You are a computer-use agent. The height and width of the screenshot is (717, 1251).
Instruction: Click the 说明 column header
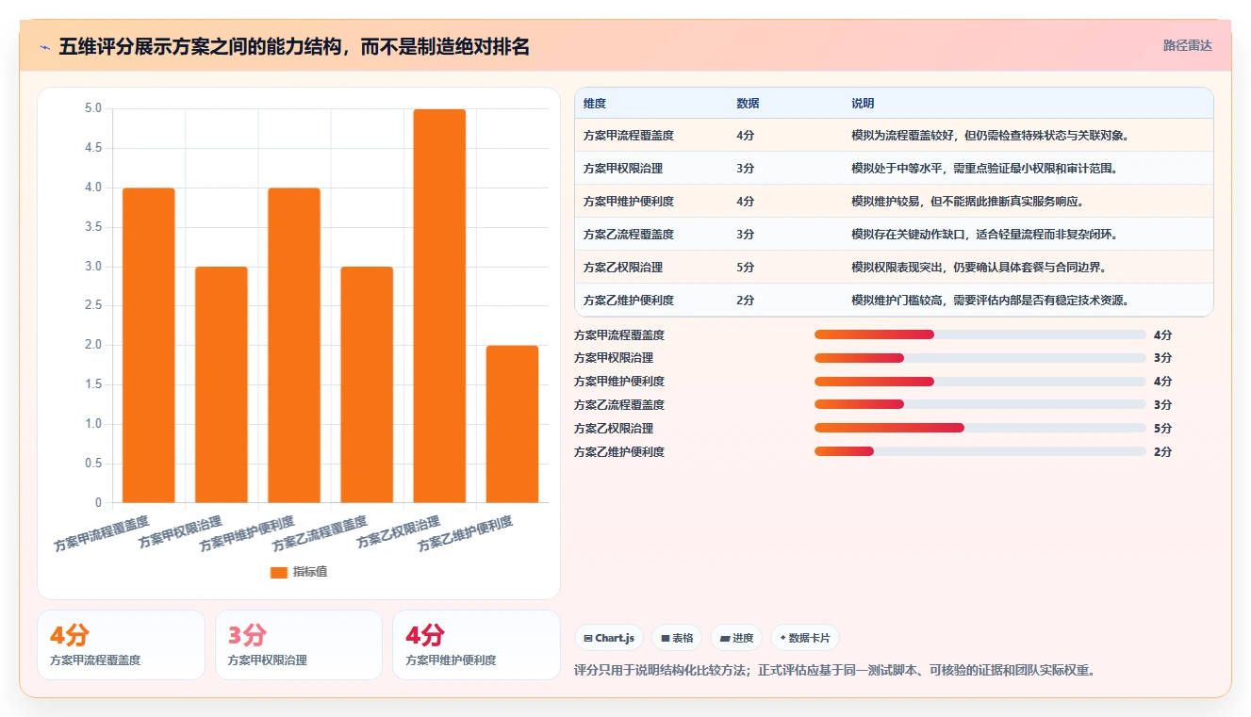click(863, 103)
